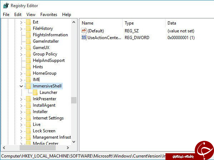The height and width of the screenshot is (160, 214).
Task: Open the Help menu
Action: (66, 15)
